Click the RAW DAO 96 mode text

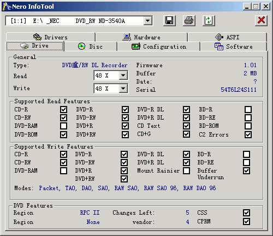pyautogui.click(x=199, y=188)
